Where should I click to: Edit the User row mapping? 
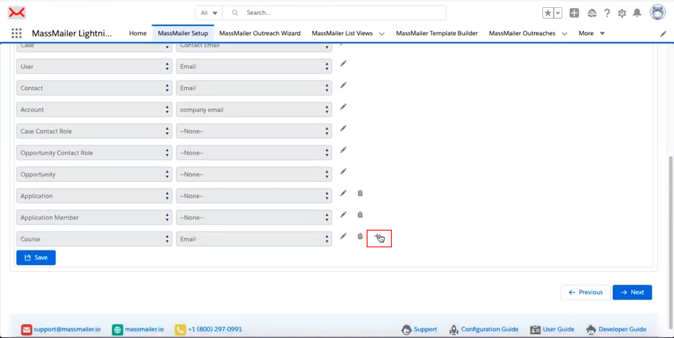click(x=343, y=64)
